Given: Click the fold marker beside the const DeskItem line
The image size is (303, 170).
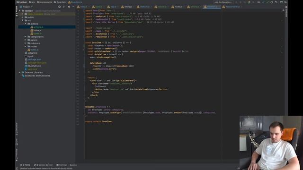Looking at the screenshot, I should tap(84, 42).
